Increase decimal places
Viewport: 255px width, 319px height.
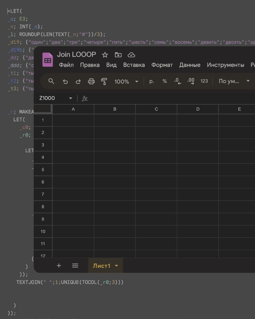[191, 81]
